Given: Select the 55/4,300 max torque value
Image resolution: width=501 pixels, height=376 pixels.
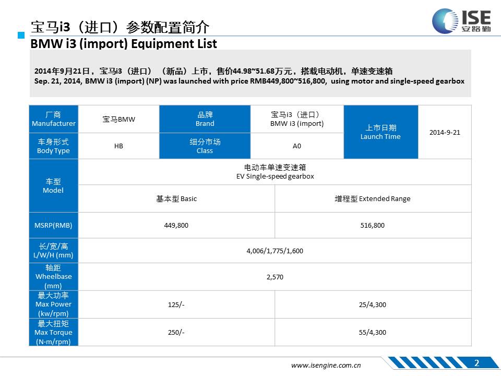Looking at the screenshot, I should [372, 333].
